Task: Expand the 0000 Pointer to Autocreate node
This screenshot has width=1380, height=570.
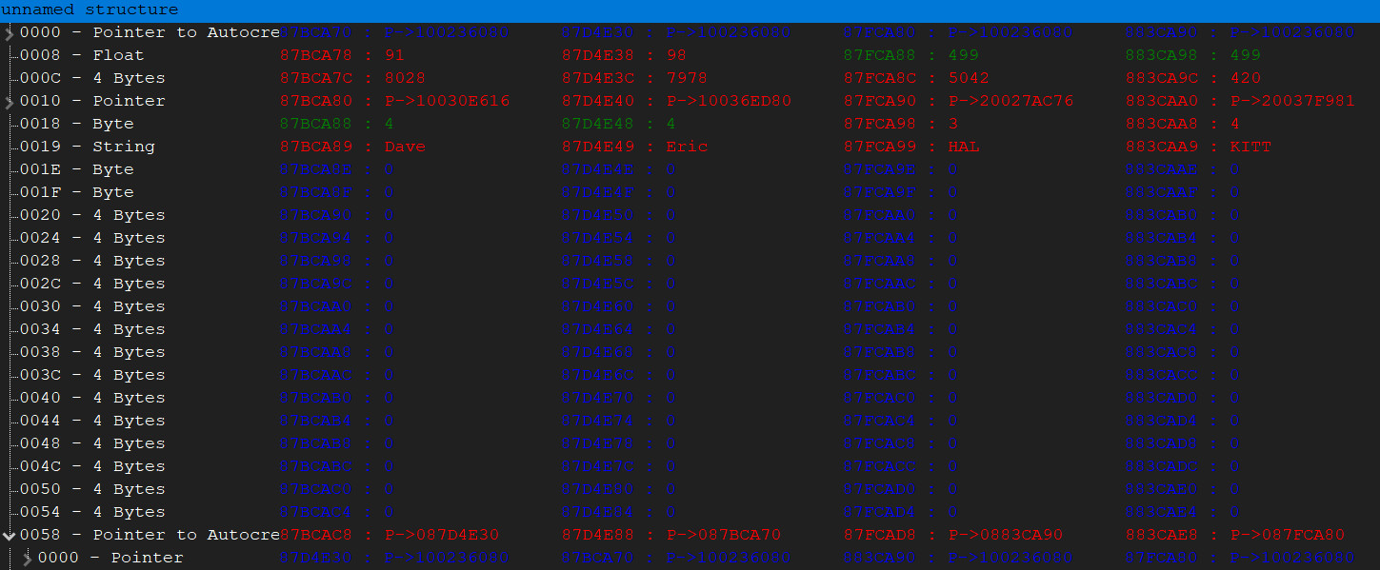Action: 10,33
